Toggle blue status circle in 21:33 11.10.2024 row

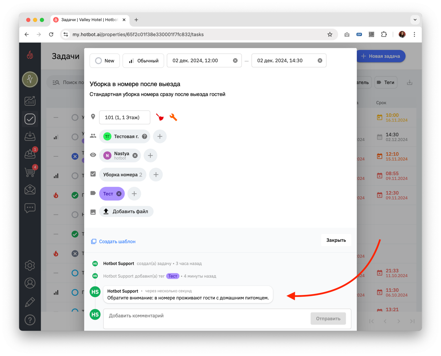[x=75, y=273]
